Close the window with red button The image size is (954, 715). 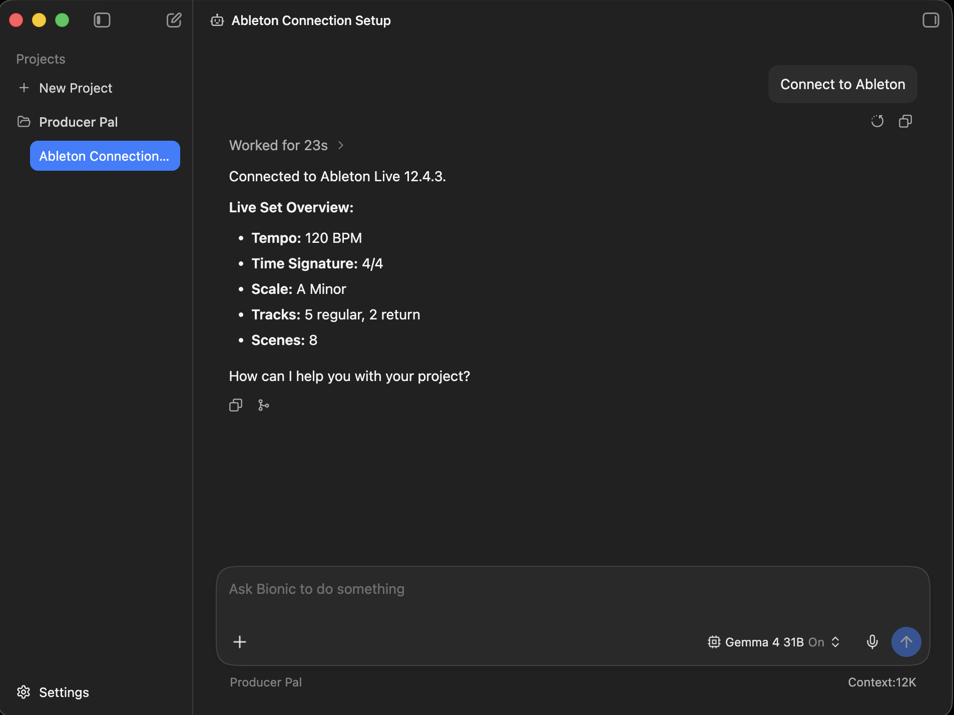[x=17, y=20]
